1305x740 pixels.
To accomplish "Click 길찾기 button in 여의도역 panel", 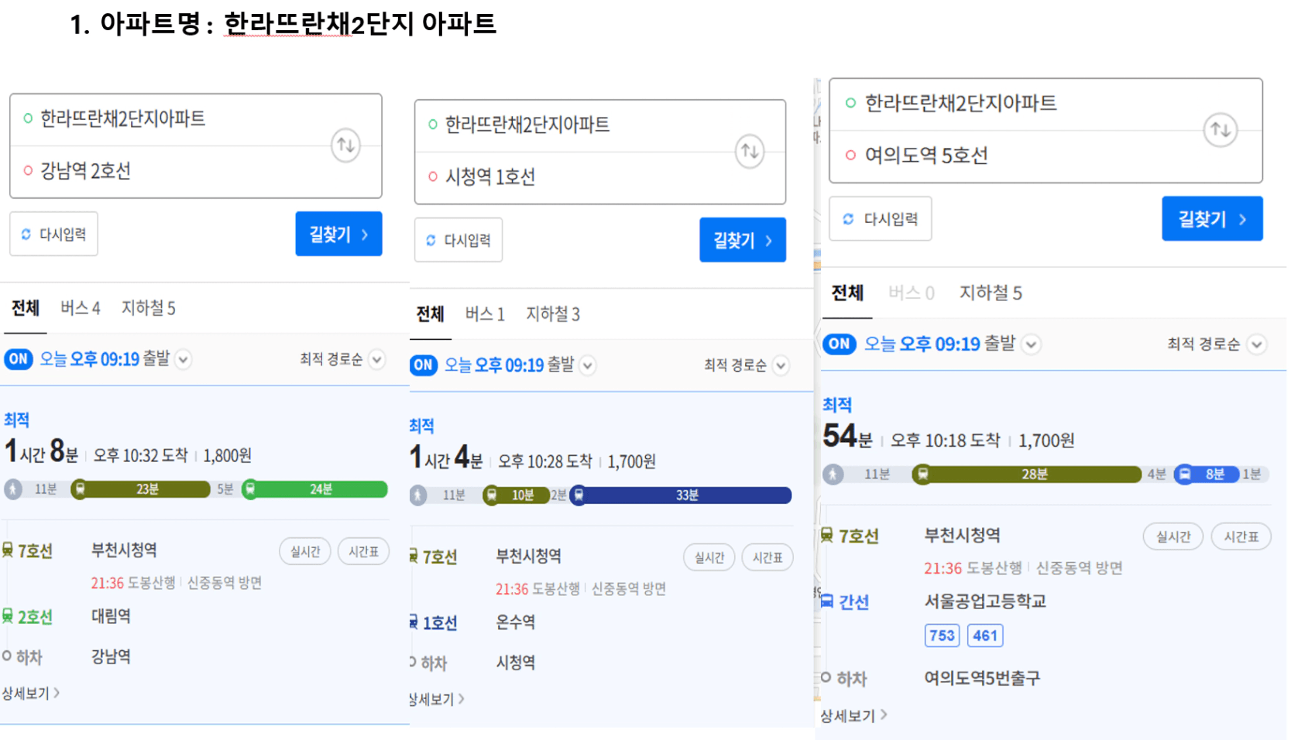I will pos(1212,219).
